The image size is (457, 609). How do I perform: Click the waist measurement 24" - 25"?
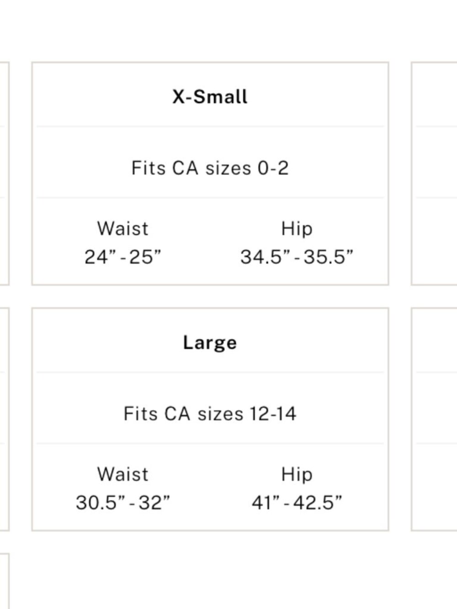(x=122, y=257)
